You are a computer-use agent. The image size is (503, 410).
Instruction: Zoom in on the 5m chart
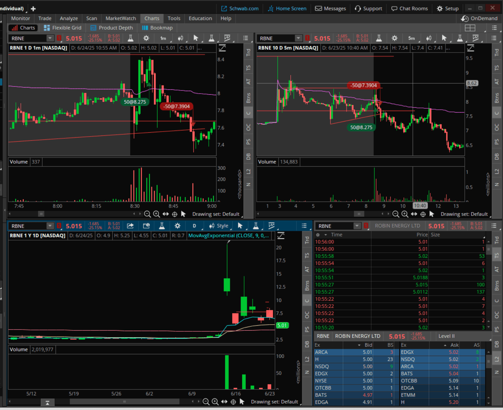click(405, 214)
